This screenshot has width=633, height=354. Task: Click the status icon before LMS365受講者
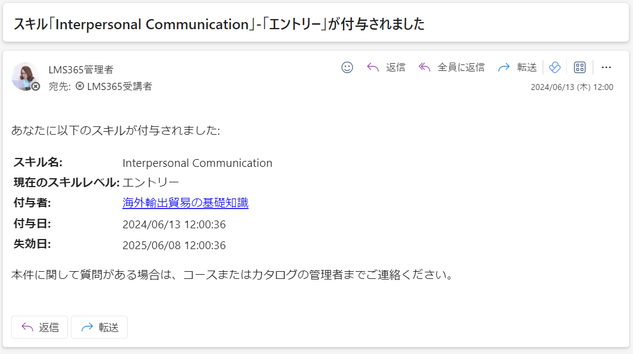80,86
